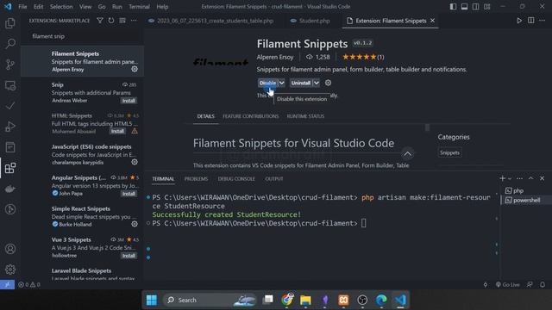
Task: Open the Source Control view
Action: tap(10, 65)
